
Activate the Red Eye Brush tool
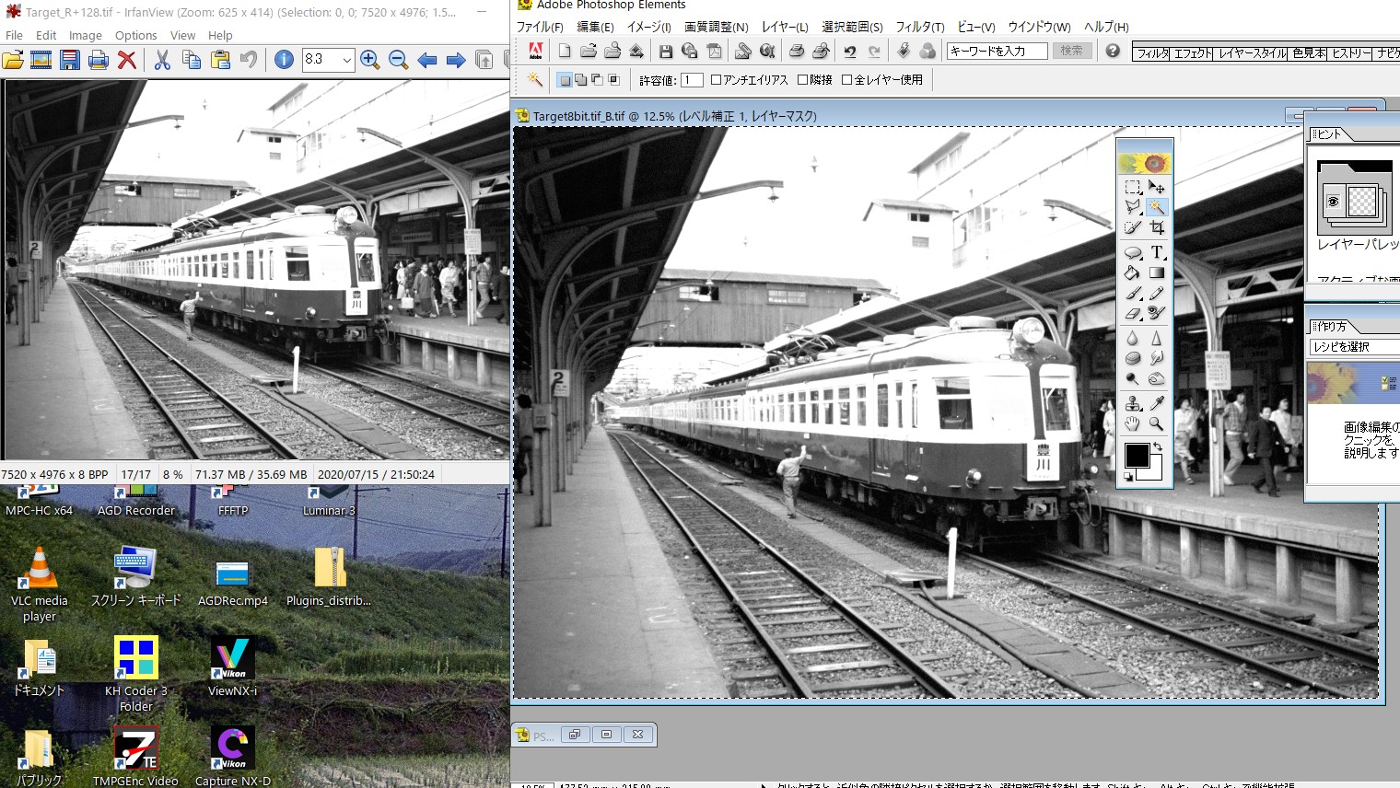(1157, 313)
